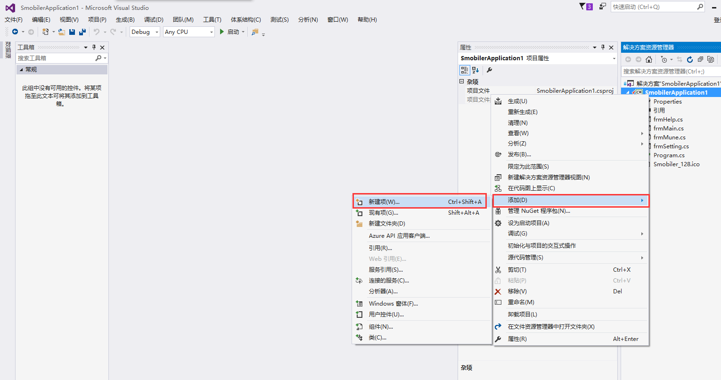
Task: Pin the toolbox panel with the pushpin icon
Action: pyautogui.click(x=94, y=47)
